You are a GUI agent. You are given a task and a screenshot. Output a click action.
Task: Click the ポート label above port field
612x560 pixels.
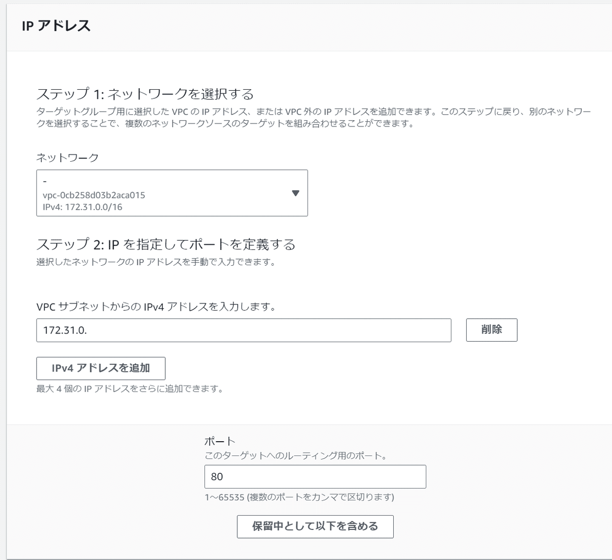(x=220, y=441)
